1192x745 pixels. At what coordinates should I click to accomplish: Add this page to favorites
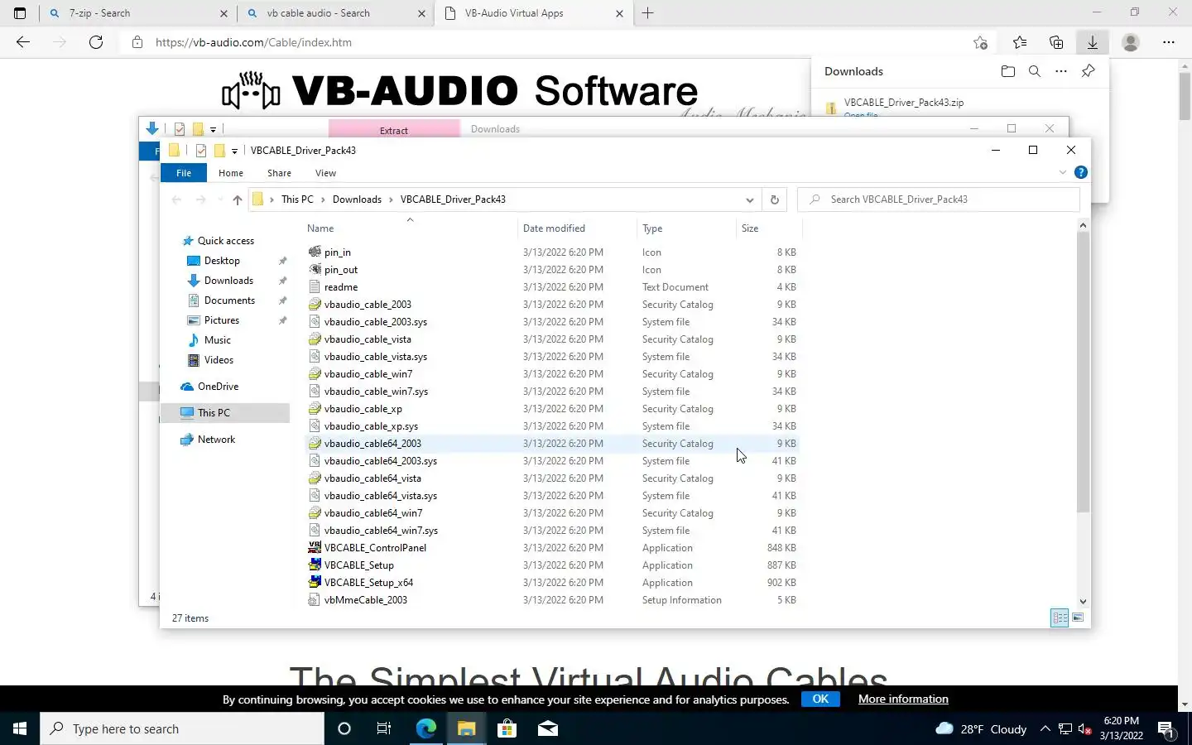pyautogui.click(x=981, y=42)
